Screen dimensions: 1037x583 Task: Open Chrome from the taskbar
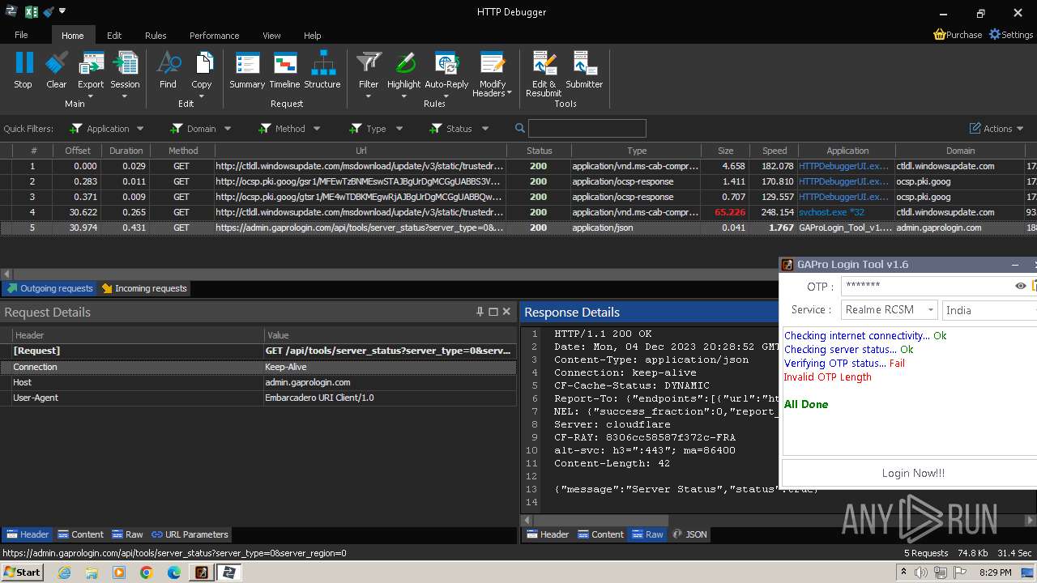(x=147, y=572)
